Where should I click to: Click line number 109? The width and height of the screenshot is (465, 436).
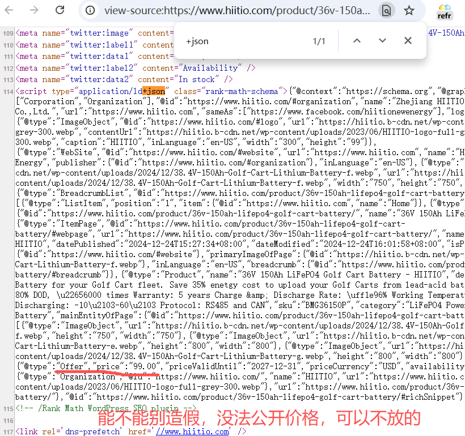[9, 33]
